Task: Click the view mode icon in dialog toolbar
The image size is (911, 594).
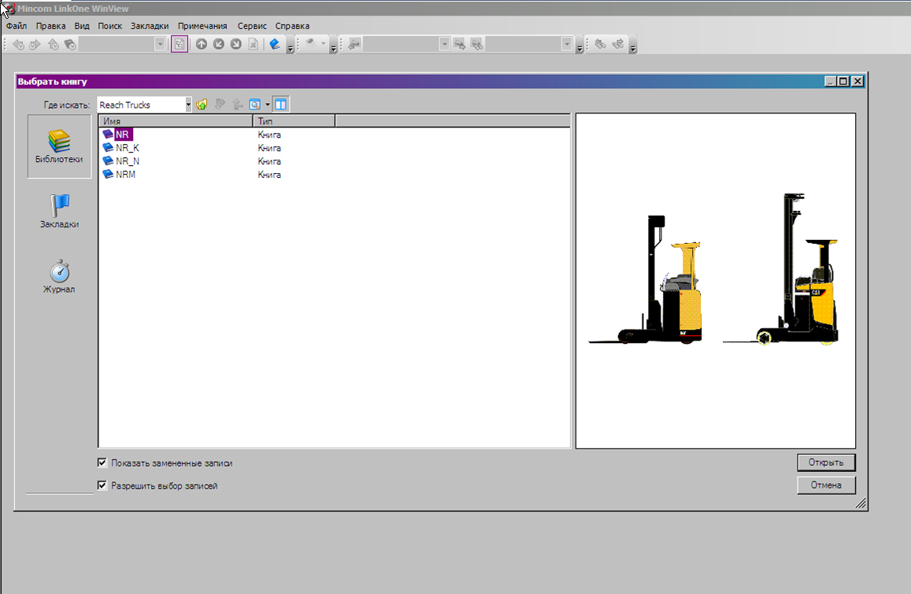Action: 254,105
